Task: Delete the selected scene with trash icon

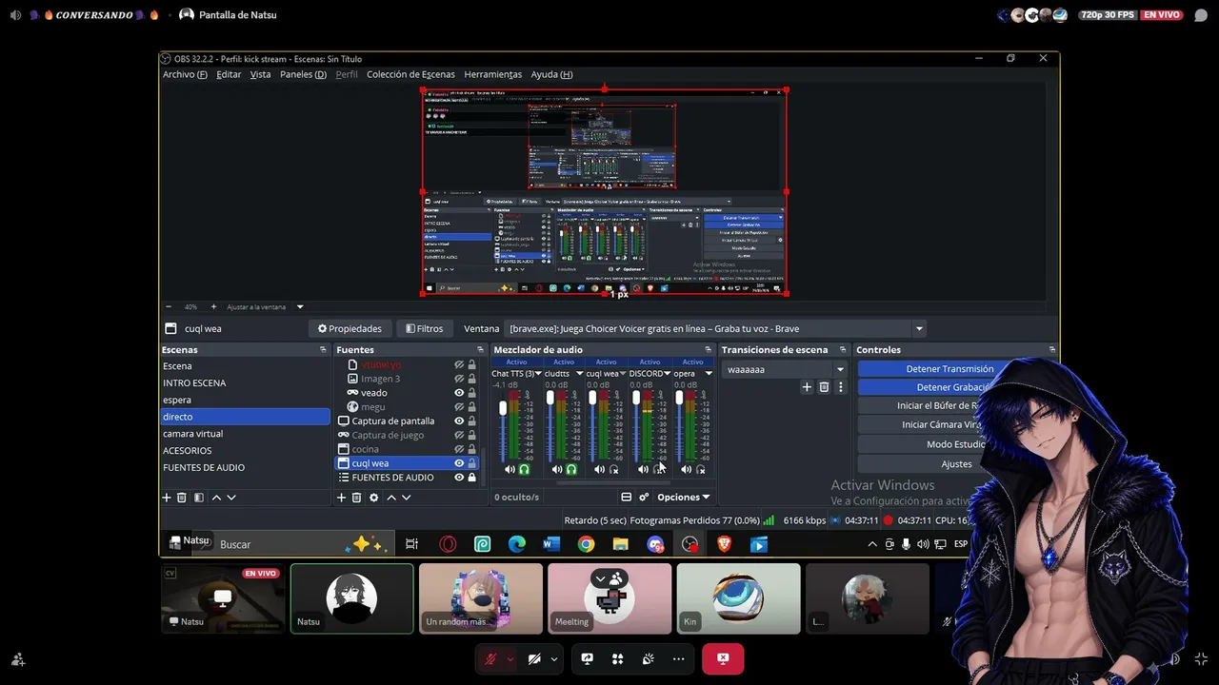Action: (182, 498)
